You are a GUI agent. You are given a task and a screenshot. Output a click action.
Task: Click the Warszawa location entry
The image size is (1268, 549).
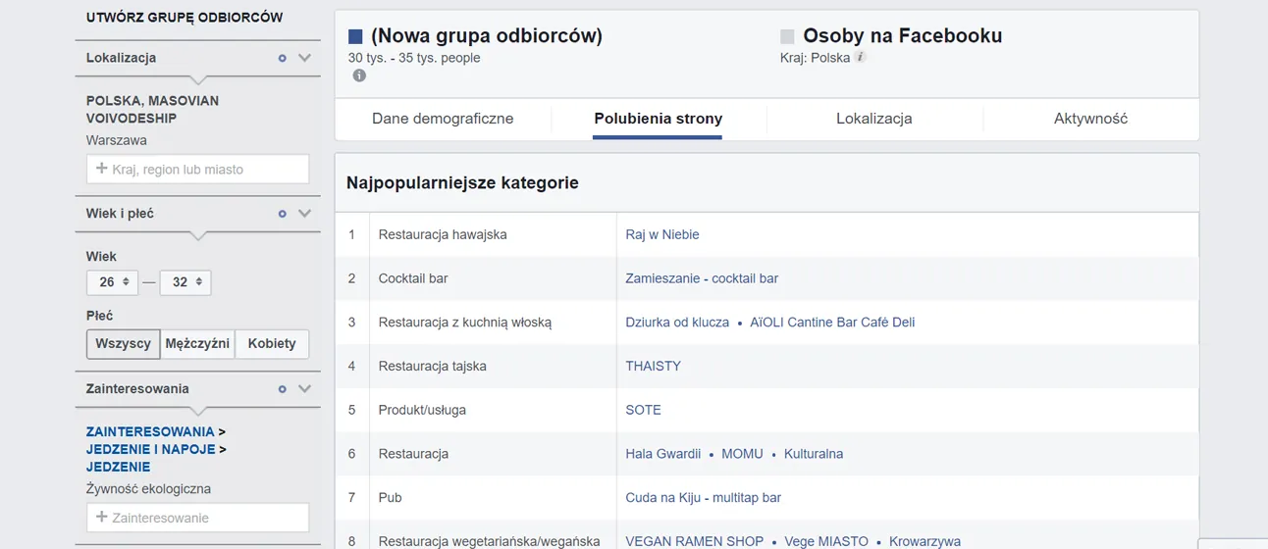pyautogui.click(x=116, y=140)
